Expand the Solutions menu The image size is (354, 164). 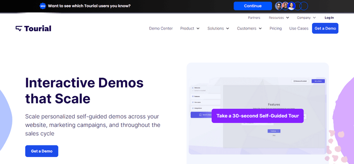click(x=218, y=28)
